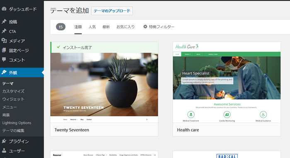Switch to お気に入り tab
Viewport: 290px width, 158px height.
pos(126,27)
